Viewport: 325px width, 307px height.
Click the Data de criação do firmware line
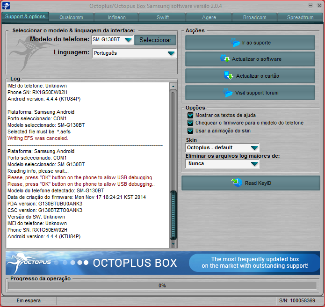tap(77, 197)
